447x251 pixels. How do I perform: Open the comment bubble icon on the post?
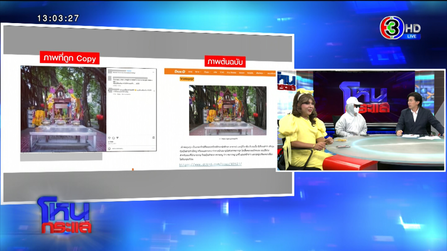tap(113, 138)
